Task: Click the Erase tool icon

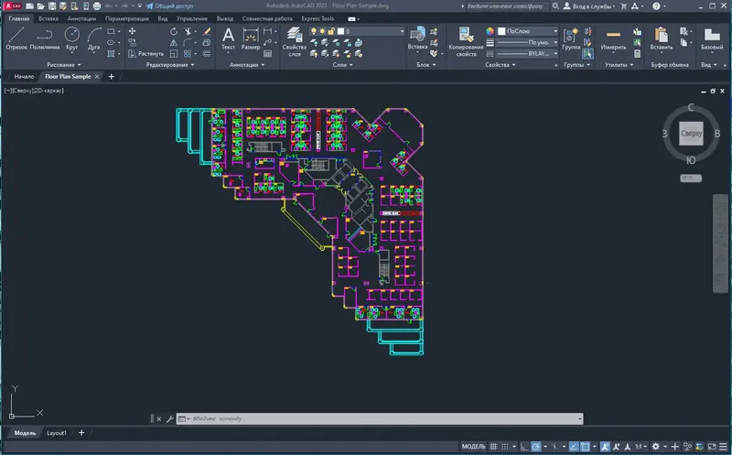Action: pos(207,31)
